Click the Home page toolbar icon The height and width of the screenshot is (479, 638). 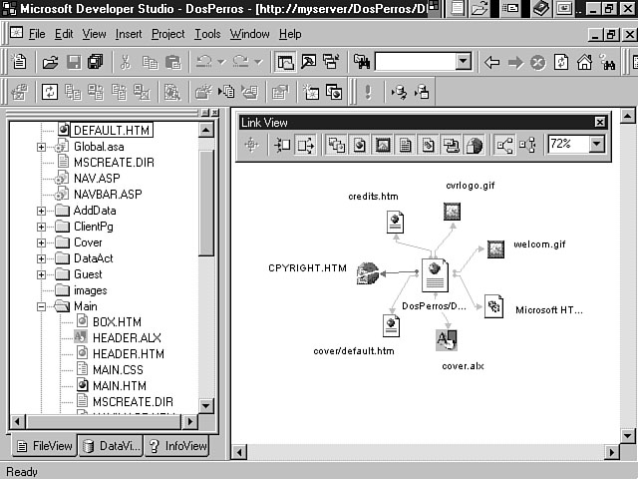coord(584,62)
